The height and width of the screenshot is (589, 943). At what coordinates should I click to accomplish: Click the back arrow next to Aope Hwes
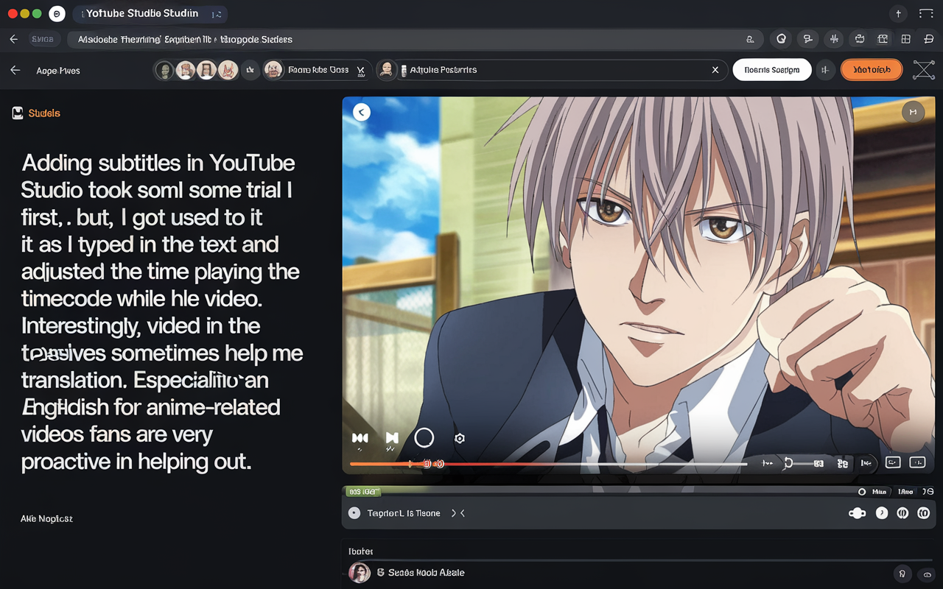tap(15, 70)
